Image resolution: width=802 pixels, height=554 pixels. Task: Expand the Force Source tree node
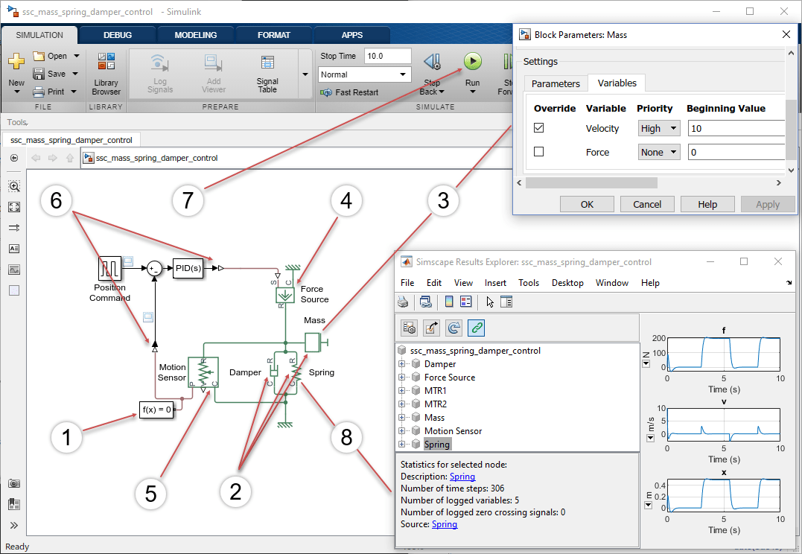pos(401,378)
